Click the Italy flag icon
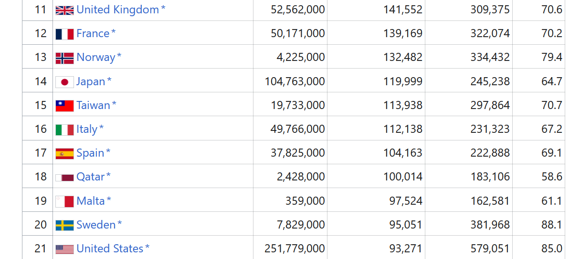The image size is (580, 259). pos(64,129)
